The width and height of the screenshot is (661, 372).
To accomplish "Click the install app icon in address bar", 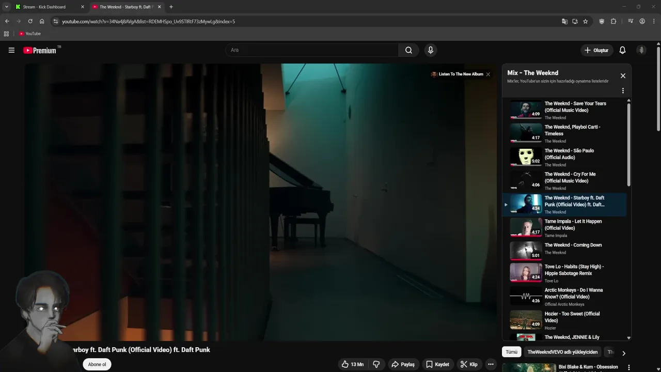I will pos(575,21).
